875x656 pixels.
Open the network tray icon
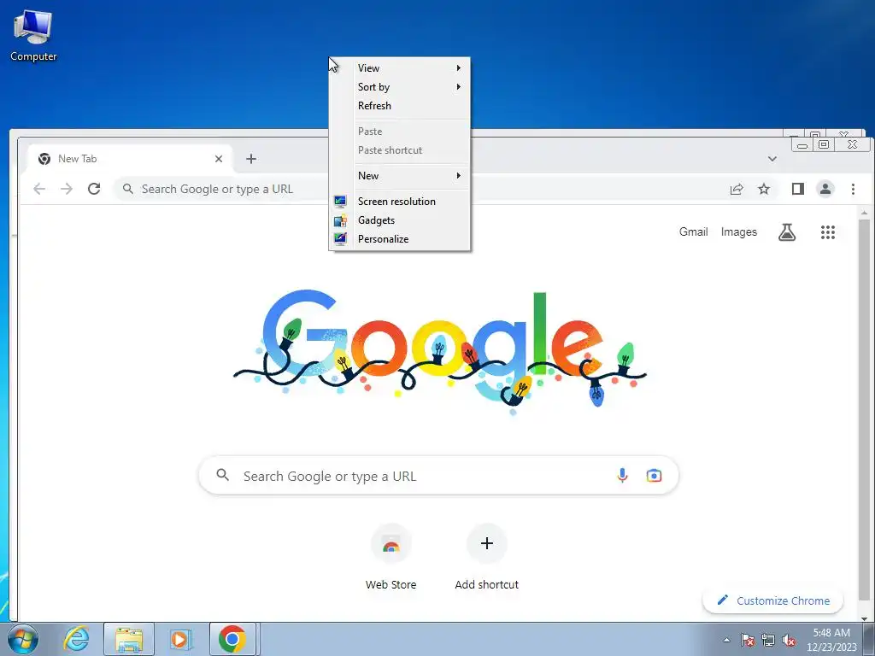pos(768,640)
